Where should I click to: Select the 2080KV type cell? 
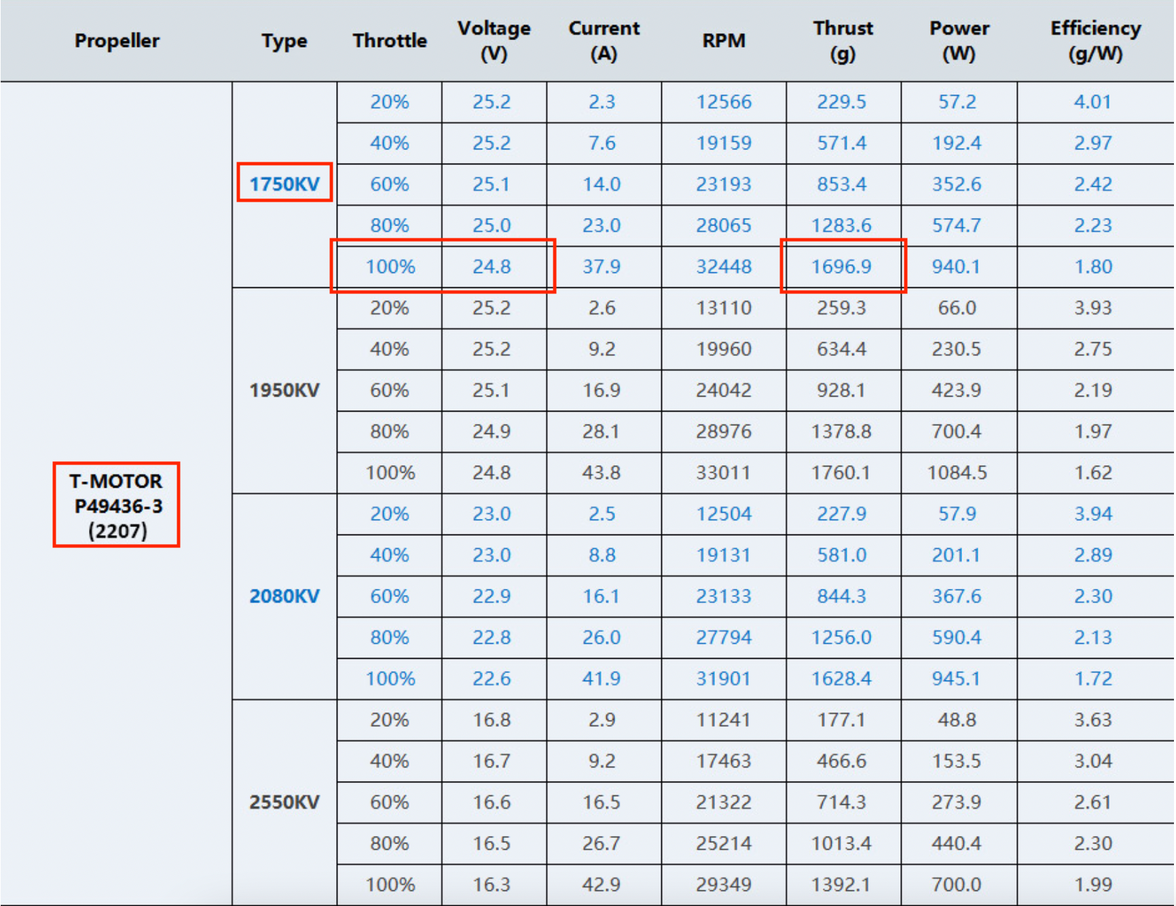(x=284, y=596)
